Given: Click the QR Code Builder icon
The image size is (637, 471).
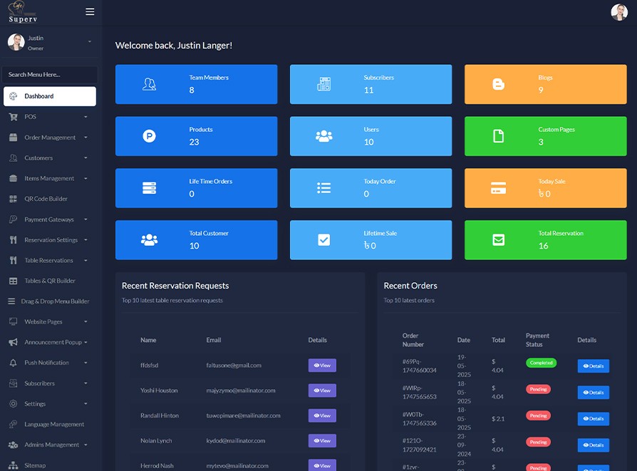Looking at the screenshot, I should coord(13,199).
